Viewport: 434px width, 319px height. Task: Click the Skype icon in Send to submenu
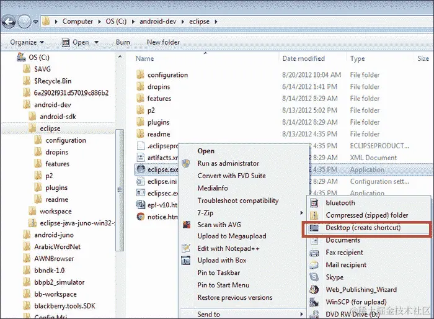click(x=314, y=277)
